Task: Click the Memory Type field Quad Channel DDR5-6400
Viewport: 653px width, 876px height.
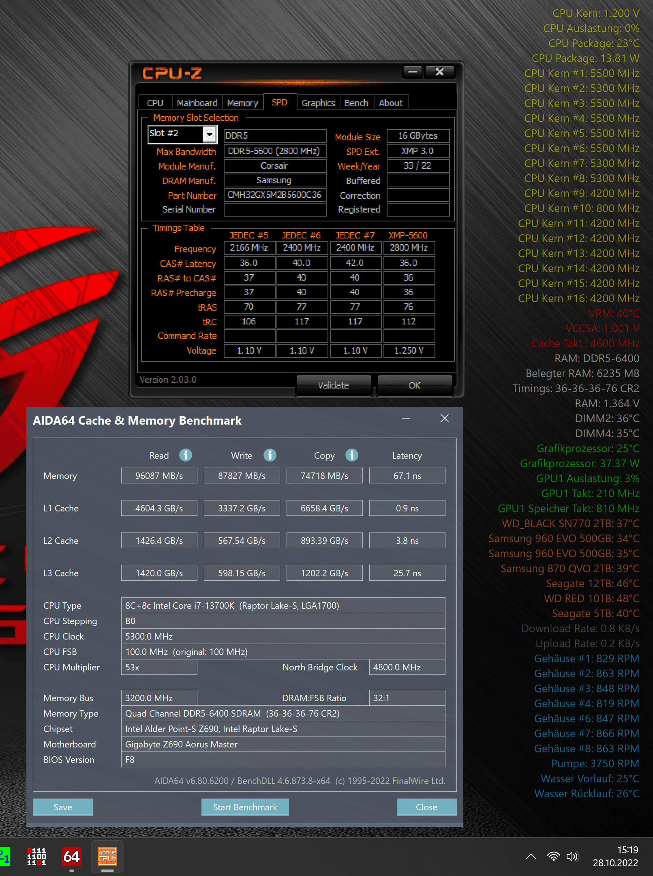Action: [x=283, y=713]
